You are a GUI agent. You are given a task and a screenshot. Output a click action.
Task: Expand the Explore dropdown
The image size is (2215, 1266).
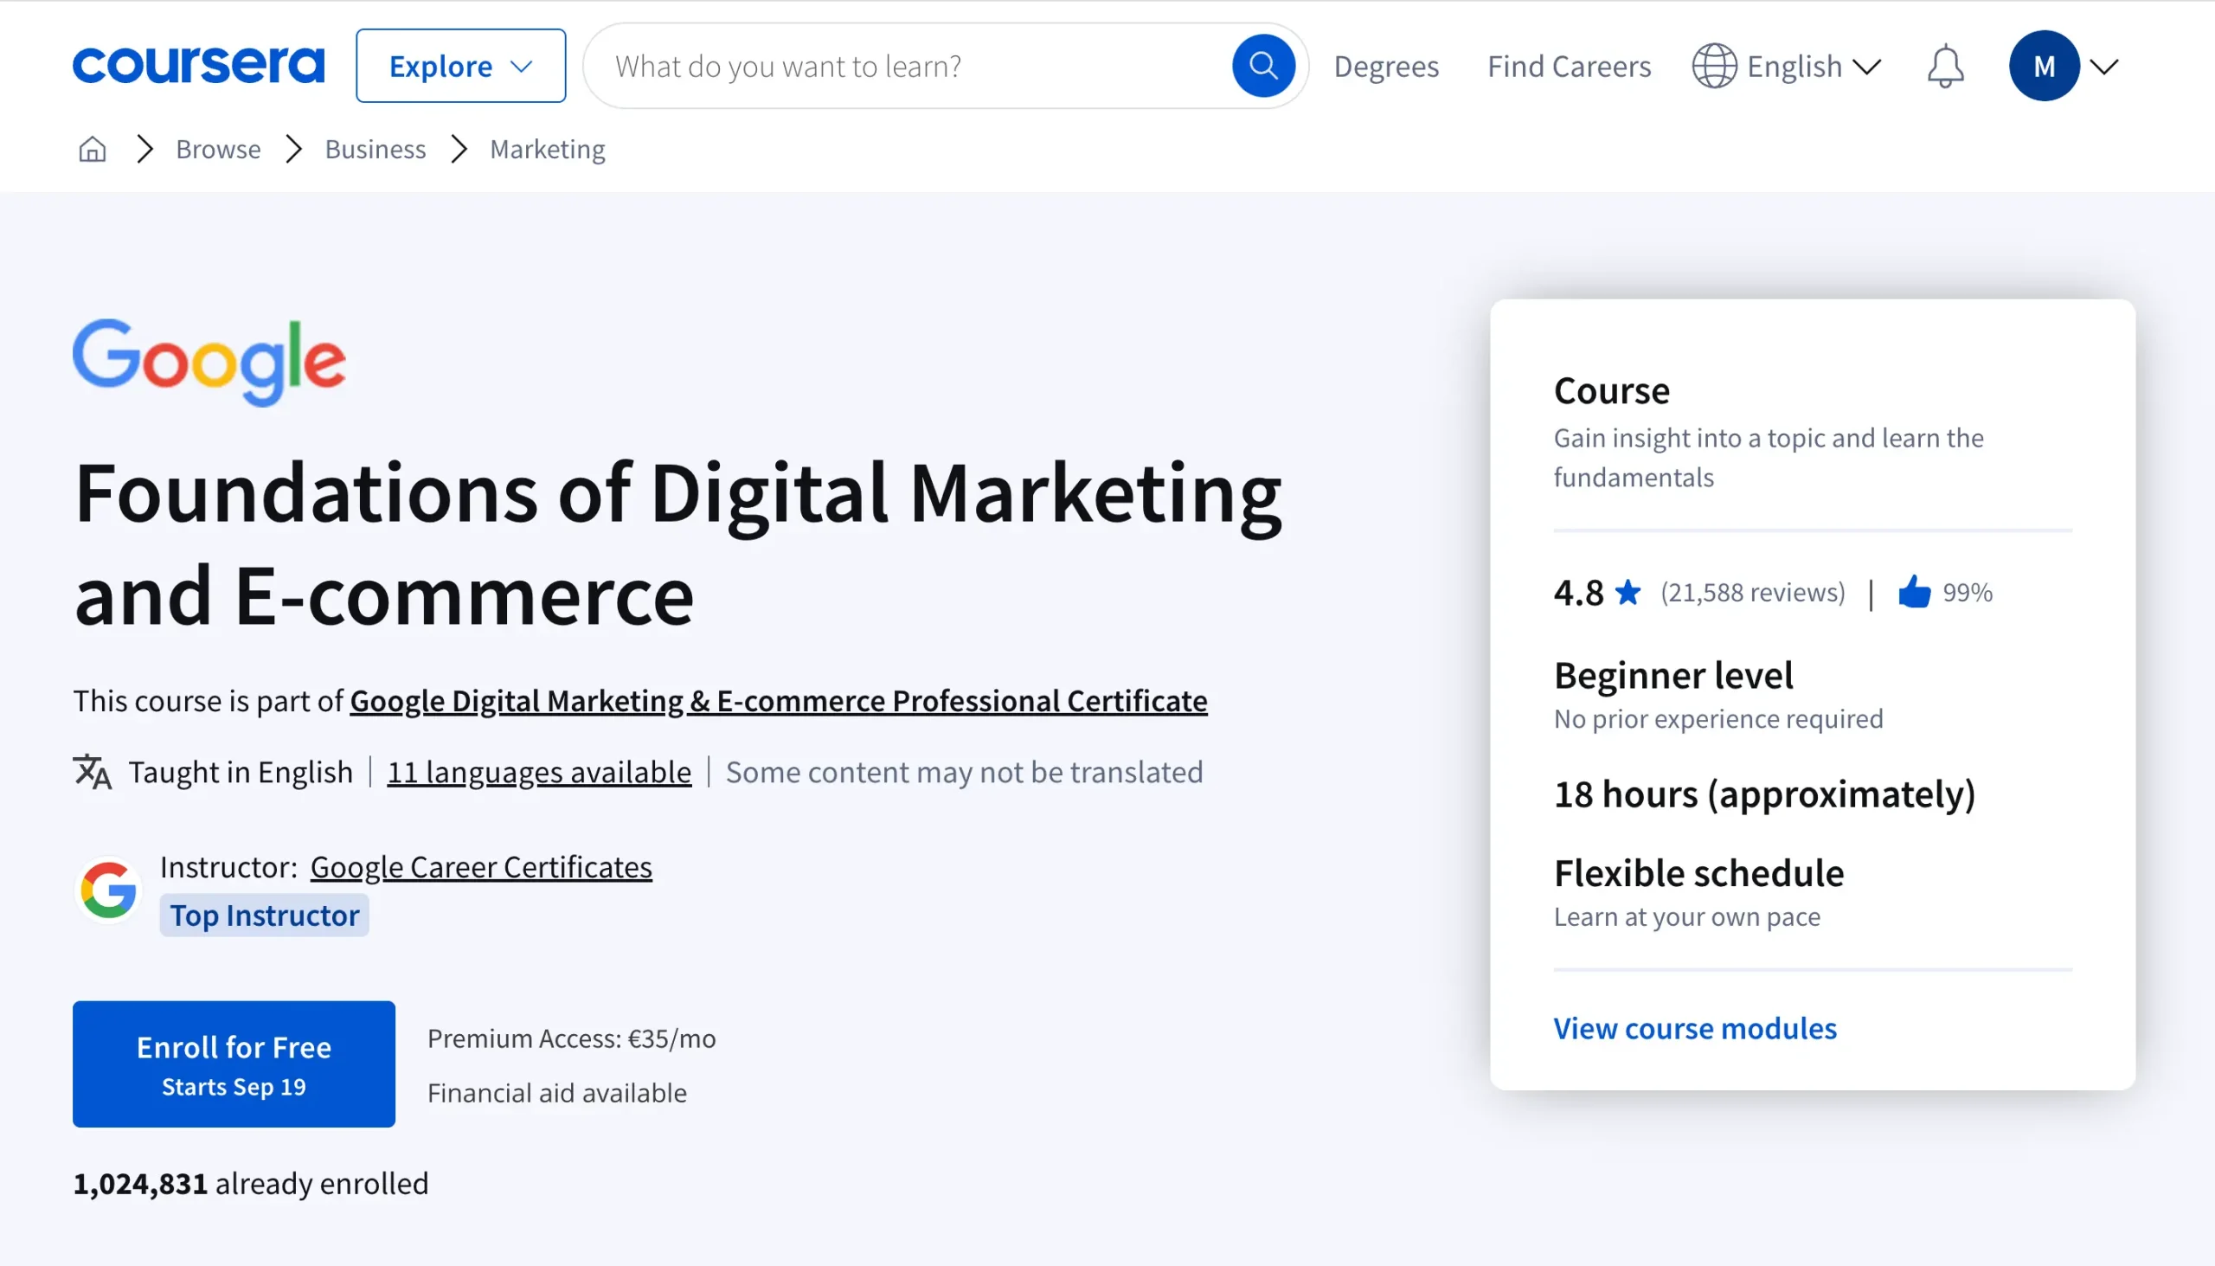coord(459,66)
